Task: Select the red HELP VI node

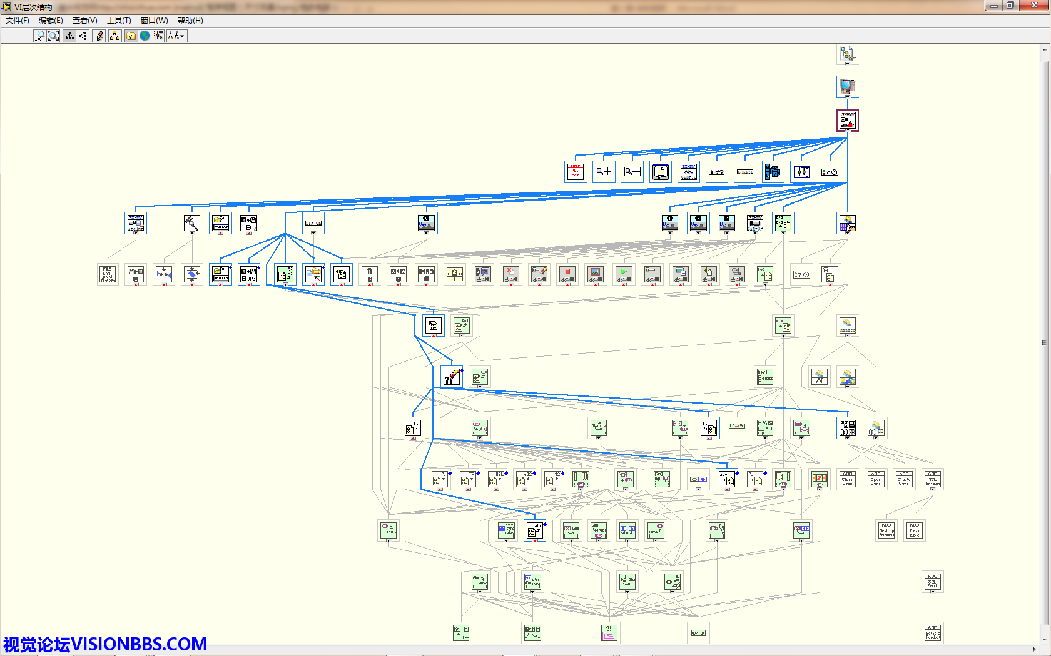Action: [575, 171]
